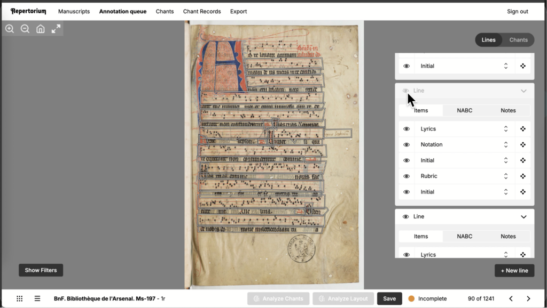The image size is (547, 308).
Task: Switch to the NABC tab
Action: 464,110
